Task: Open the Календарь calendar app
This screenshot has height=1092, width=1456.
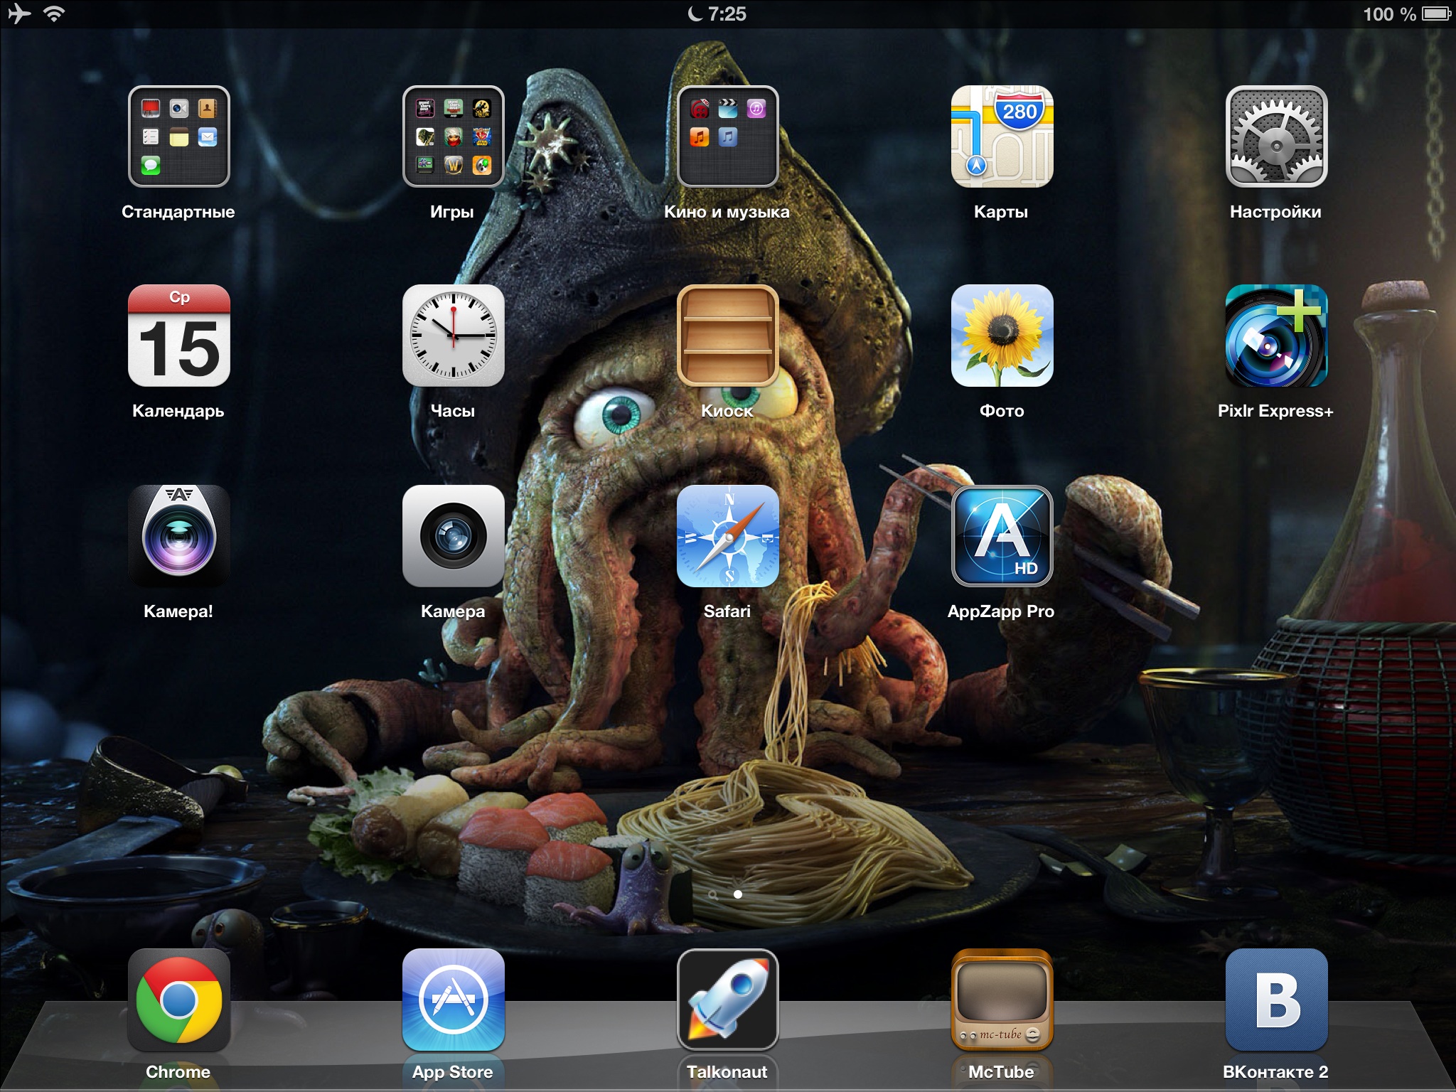Action: click(x=178, y=336)
